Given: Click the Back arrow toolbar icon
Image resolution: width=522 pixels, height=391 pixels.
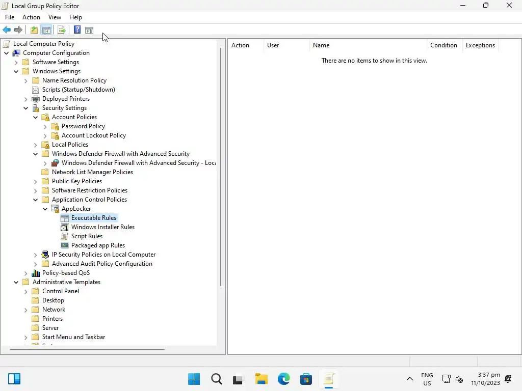Looking at the screenshot, I should coord(7,30).
